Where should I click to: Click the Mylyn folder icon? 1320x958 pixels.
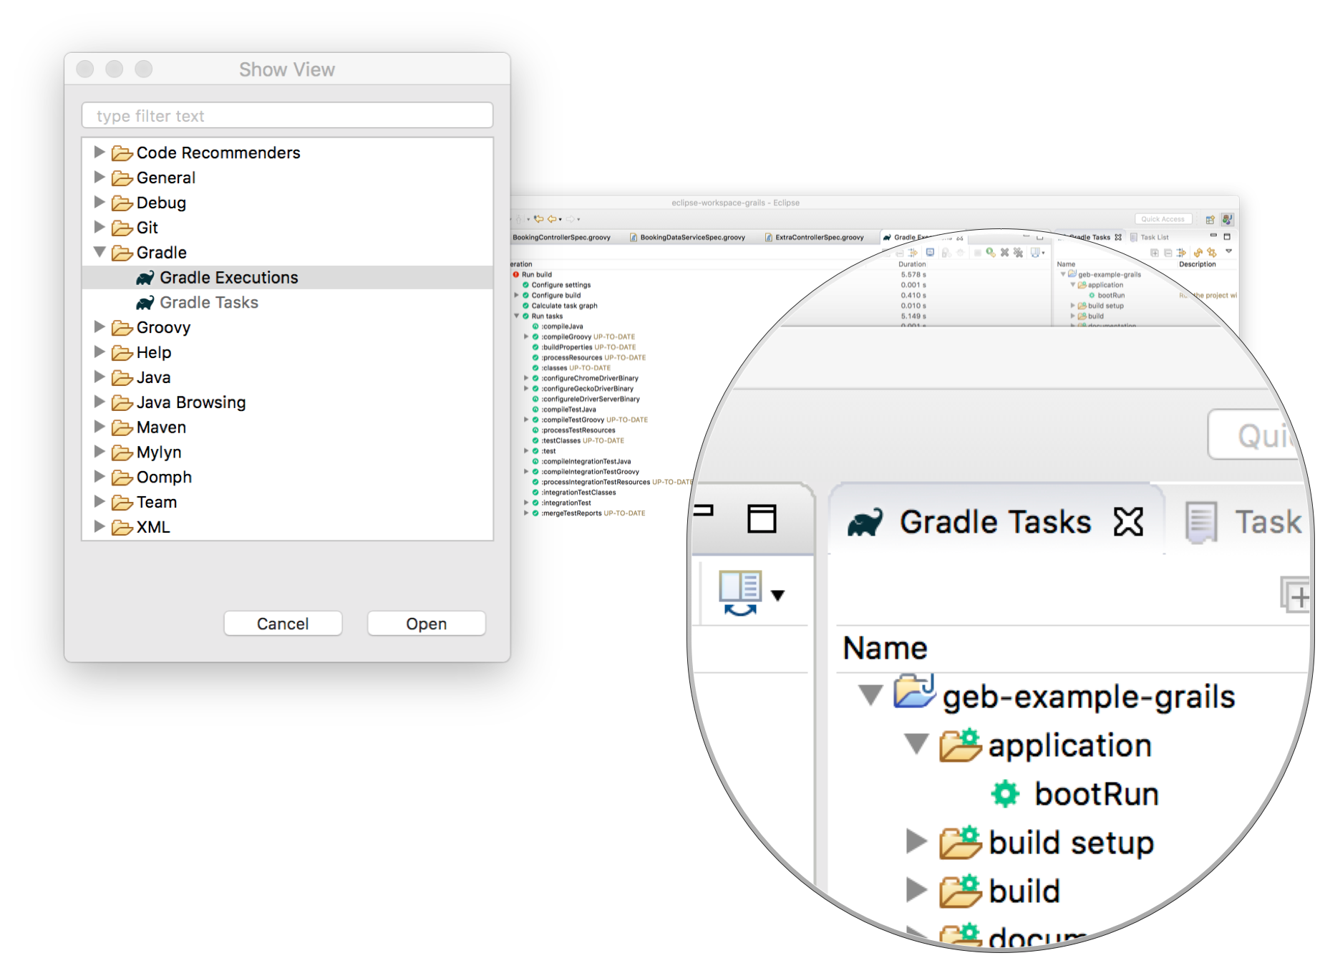(x=122, y=453)
